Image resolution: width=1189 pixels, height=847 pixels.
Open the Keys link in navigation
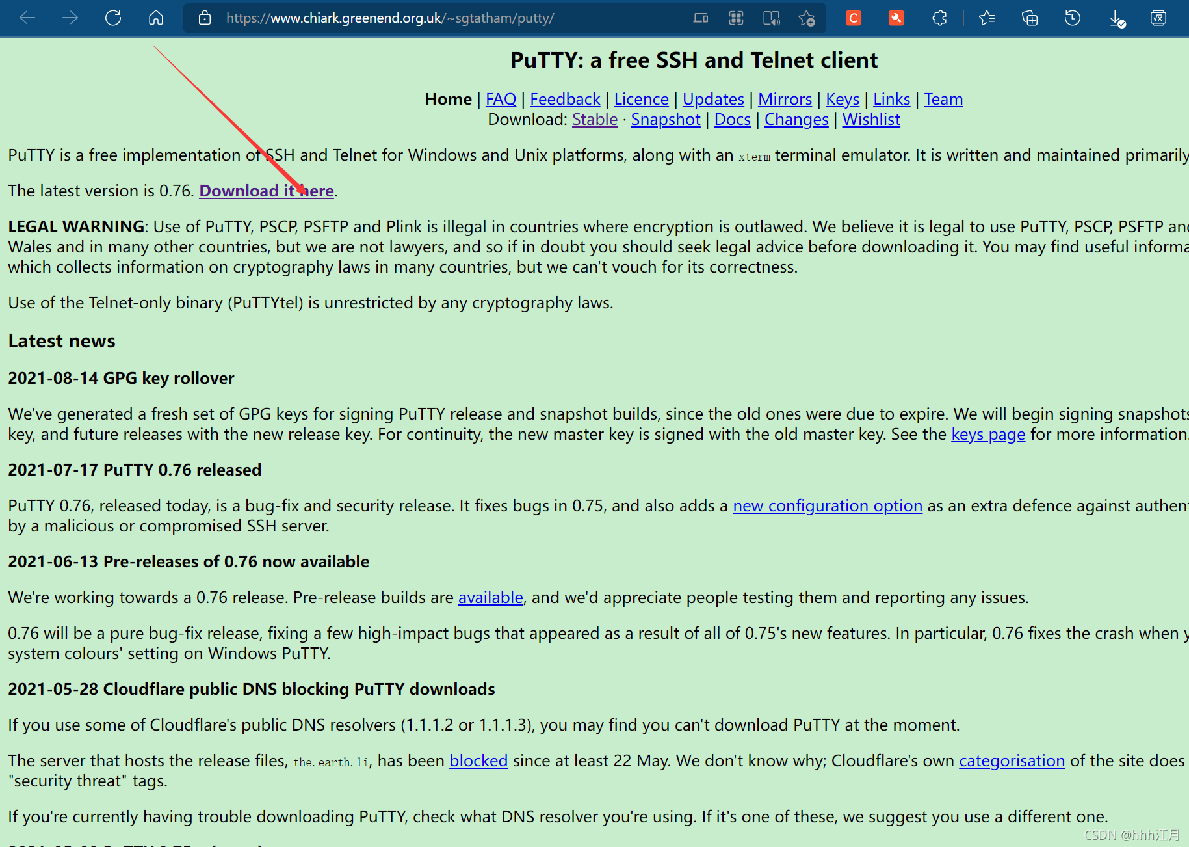[843, 100]
